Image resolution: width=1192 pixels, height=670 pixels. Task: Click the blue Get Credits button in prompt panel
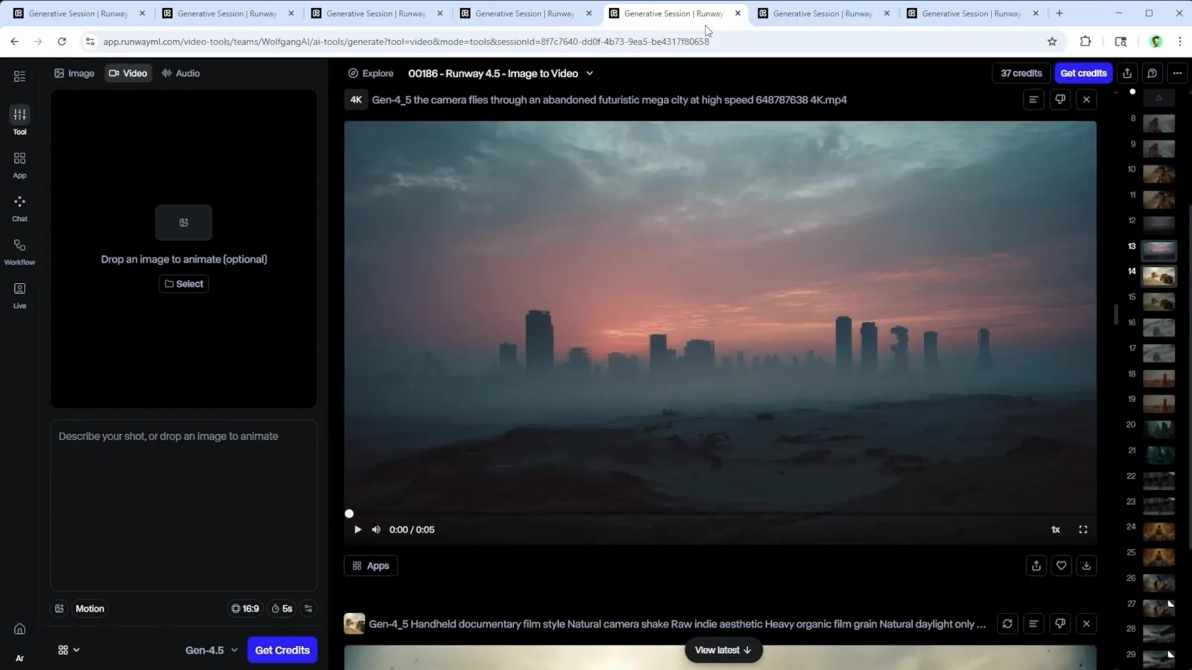click(282, 650)
